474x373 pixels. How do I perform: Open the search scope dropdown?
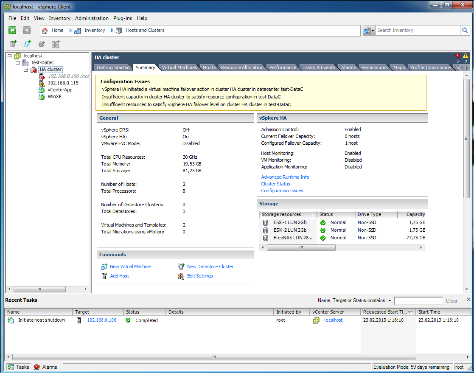[x=369, y=31]
